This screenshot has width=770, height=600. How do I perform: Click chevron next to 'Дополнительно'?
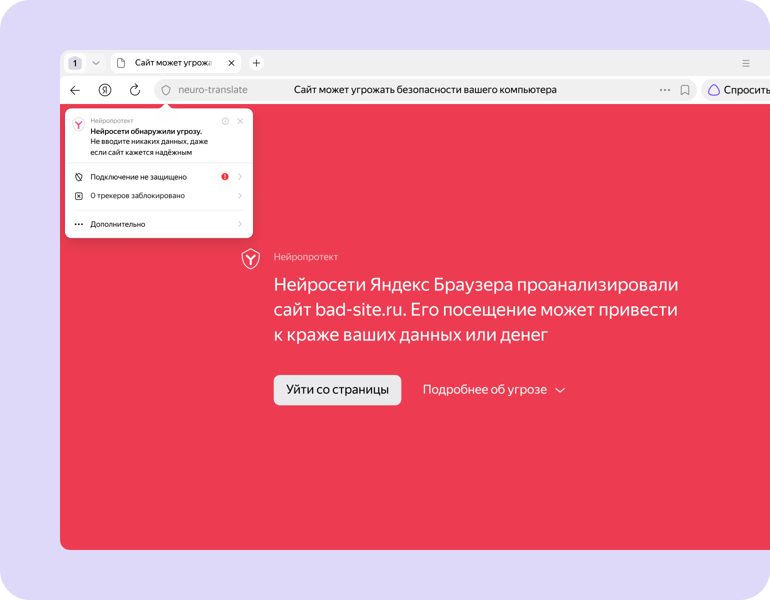(240, 224)
